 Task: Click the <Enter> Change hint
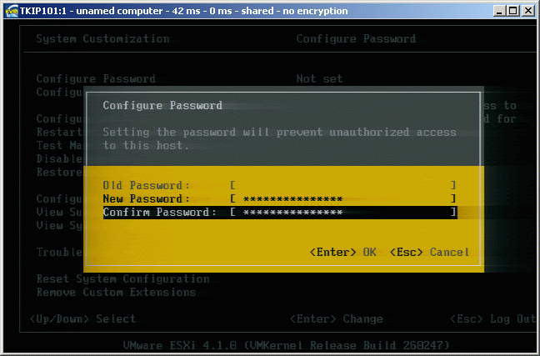coord(336,318)
